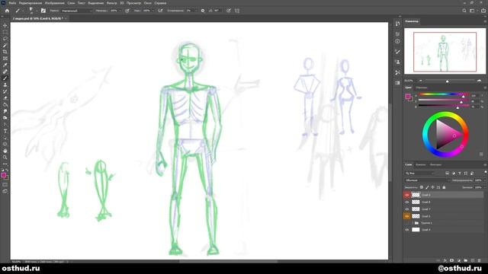Toggle lock all padlock icon
Screen dimensions: 488x274
(444, 187)
